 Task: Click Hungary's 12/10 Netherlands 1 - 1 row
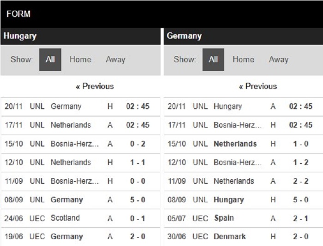pyautogui.click(x=81, y=163)
